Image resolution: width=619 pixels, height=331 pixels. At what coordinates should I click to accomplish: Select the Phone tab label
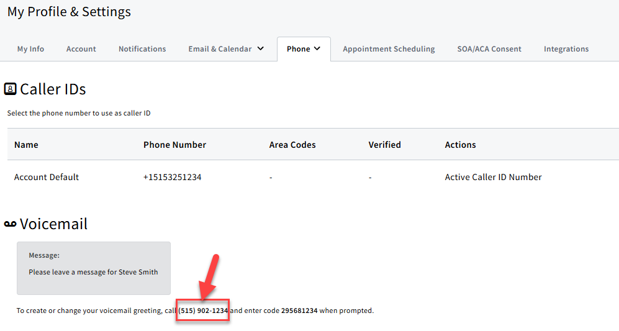[298, 49]
